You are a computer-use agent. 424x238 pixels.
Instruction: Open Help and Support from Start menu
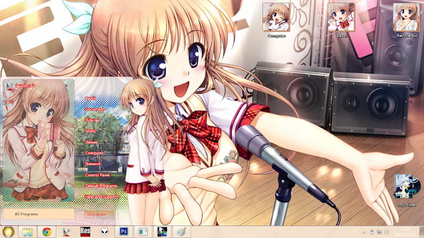(x=101, y=197)
